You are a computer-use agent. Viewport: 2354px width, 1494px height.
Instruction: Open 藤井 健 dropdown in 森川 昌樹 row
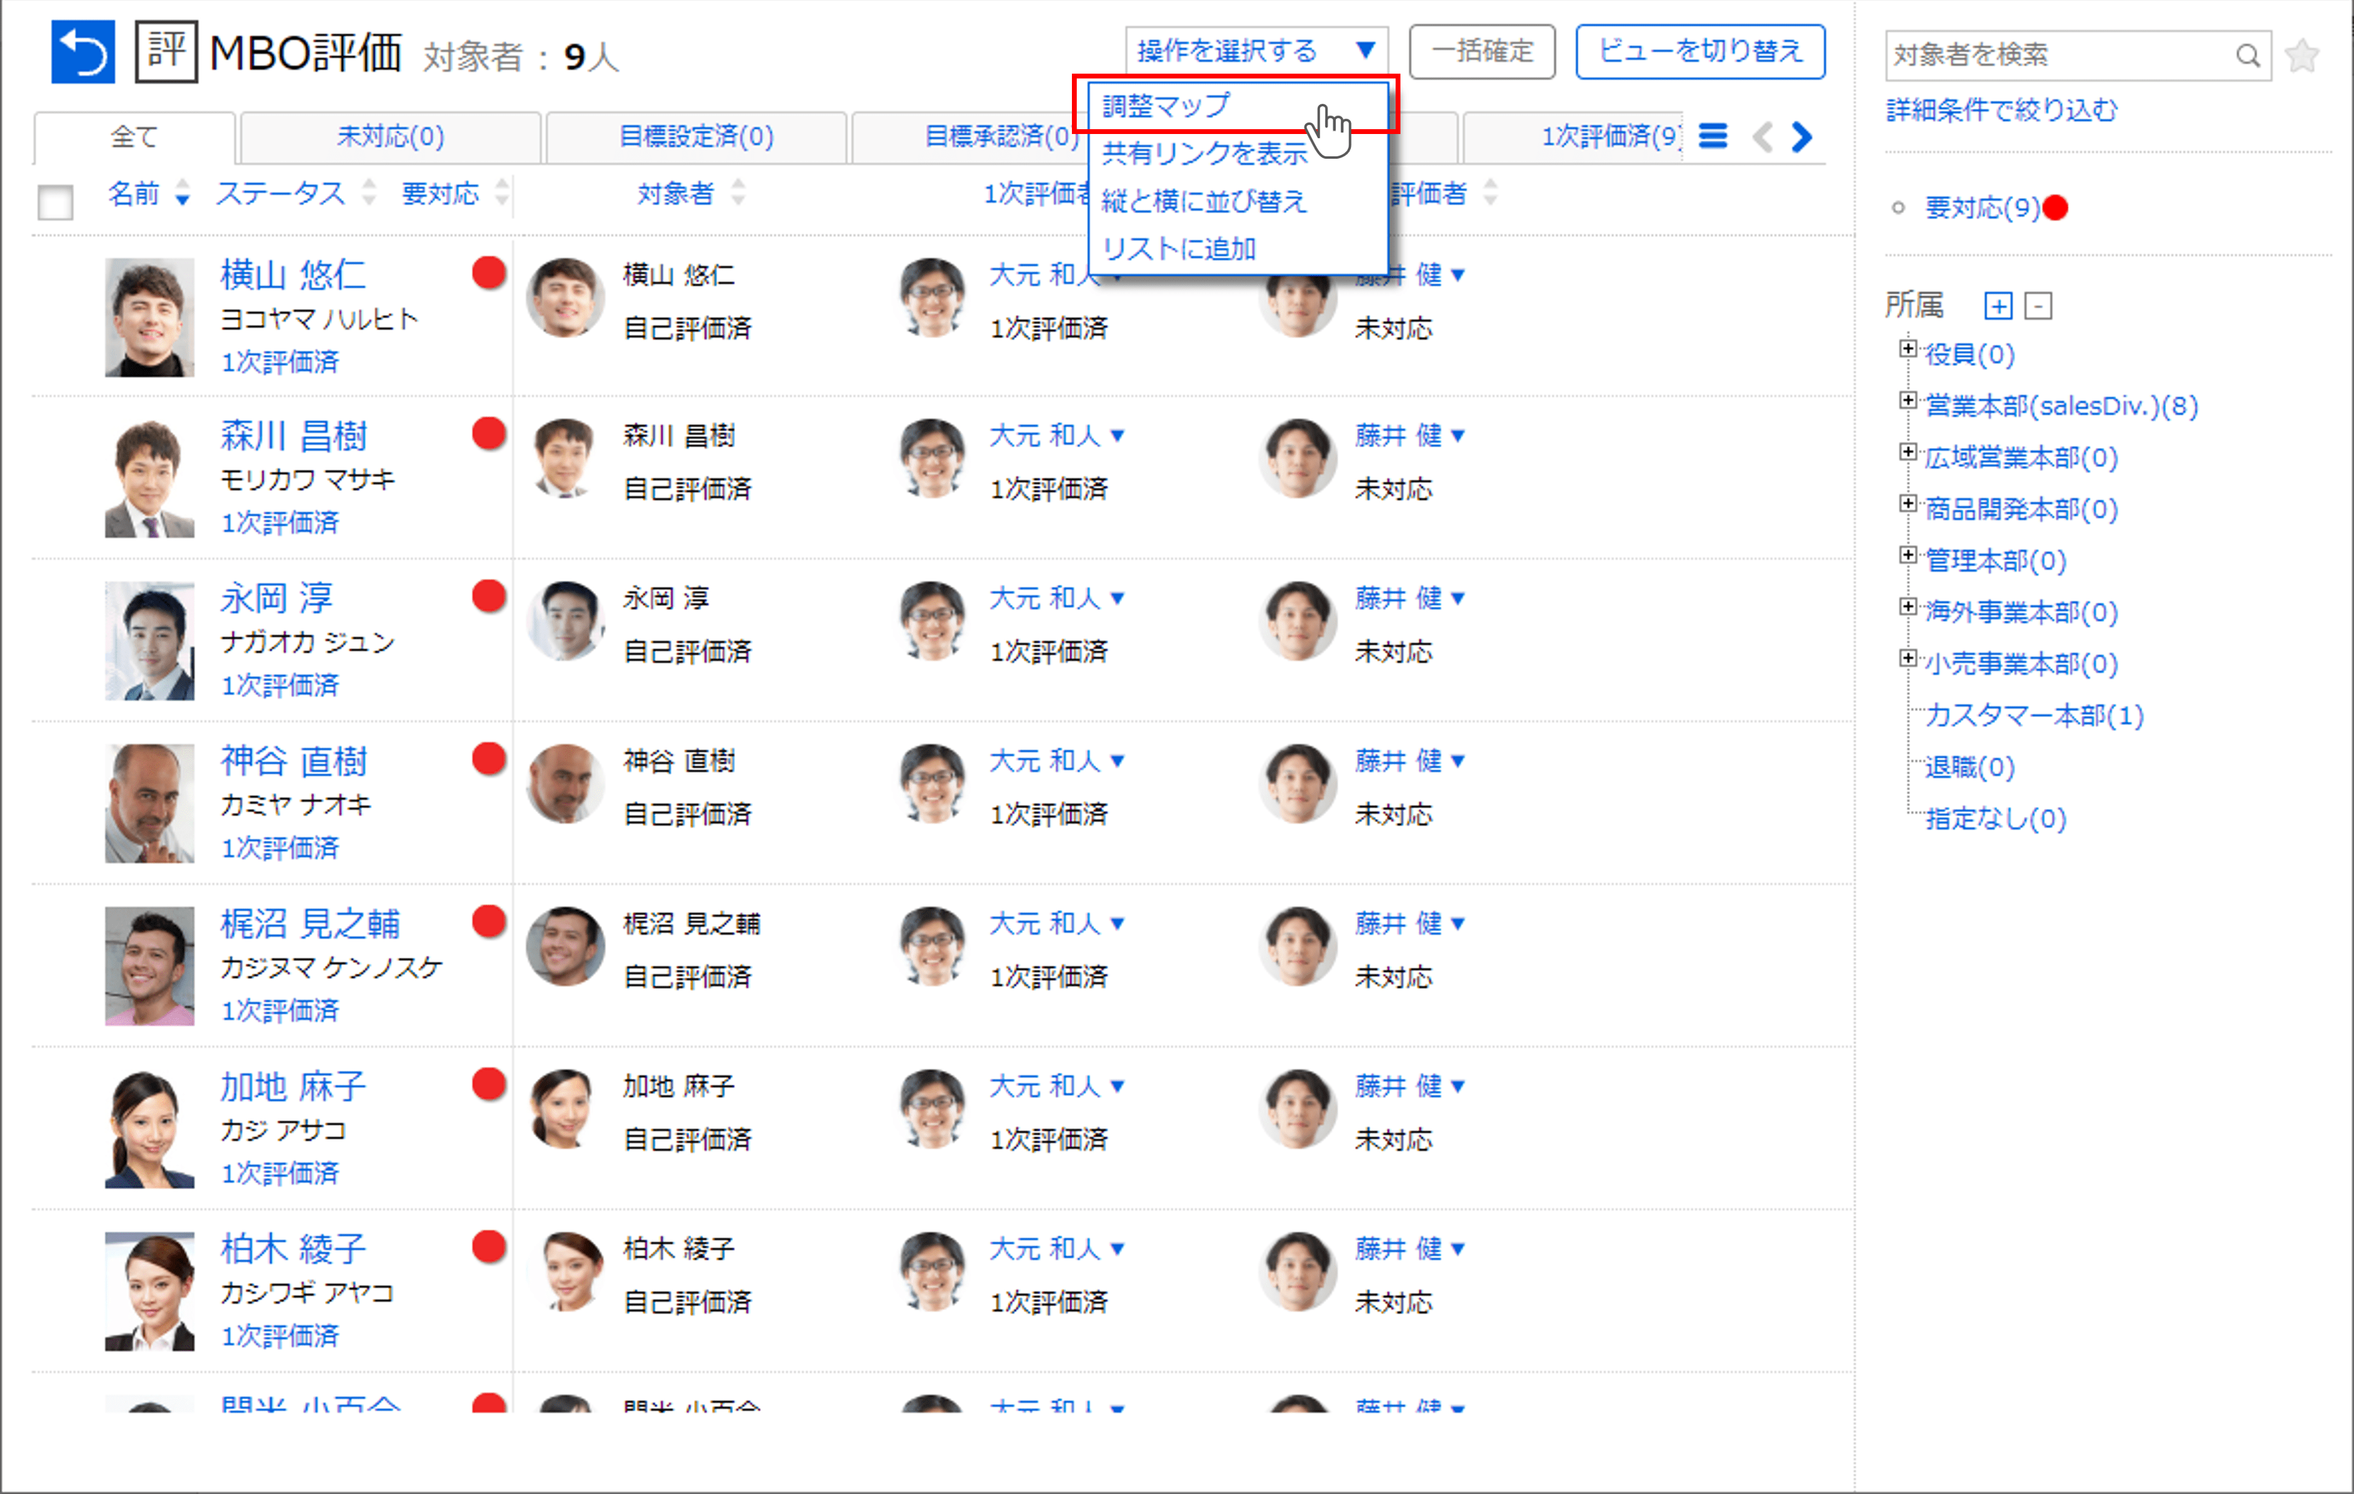pos(1458,436)
